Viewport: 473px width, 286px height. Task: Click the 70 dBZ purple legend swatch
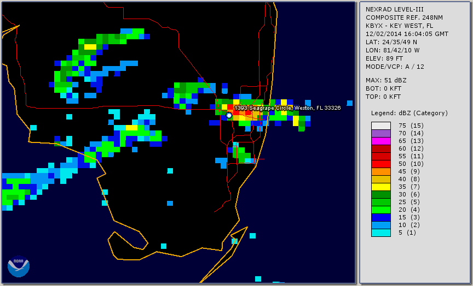click(x=381, y=133)
